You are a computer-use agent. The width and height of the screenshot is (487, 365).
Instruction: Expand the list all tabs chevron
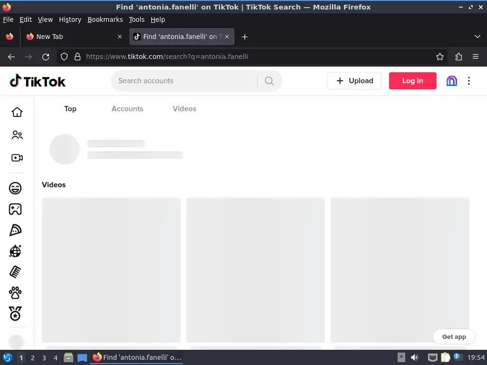pyautogui.click(x=477, y=37)
